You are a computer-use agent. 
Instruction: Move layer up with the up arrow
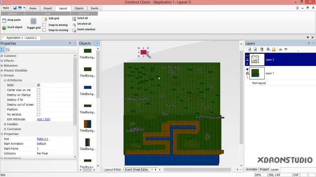click(x=280, y=49)
